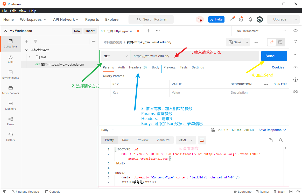Open the Collections sidebar panel

[x=11, y=44]
